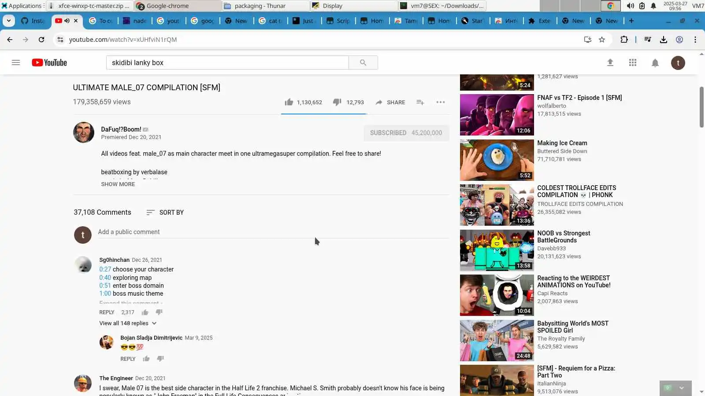Screen dimensions: 705x396
Task: Open the Chrome three-dot menu
Action: pyautogui.click(x=695, y=40)
